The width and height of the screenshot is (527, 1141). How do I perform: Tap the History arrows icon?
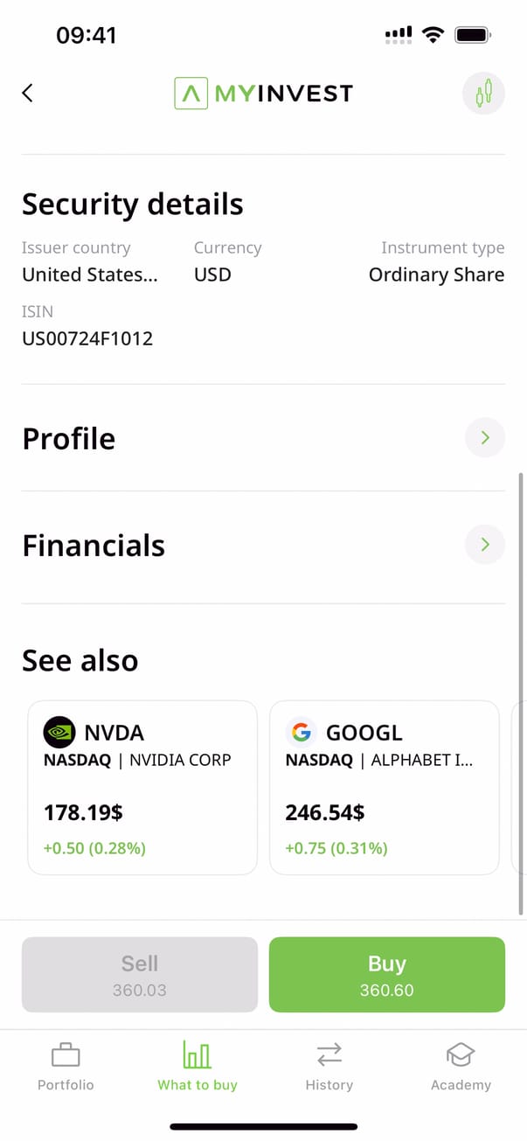point(329,1055)
